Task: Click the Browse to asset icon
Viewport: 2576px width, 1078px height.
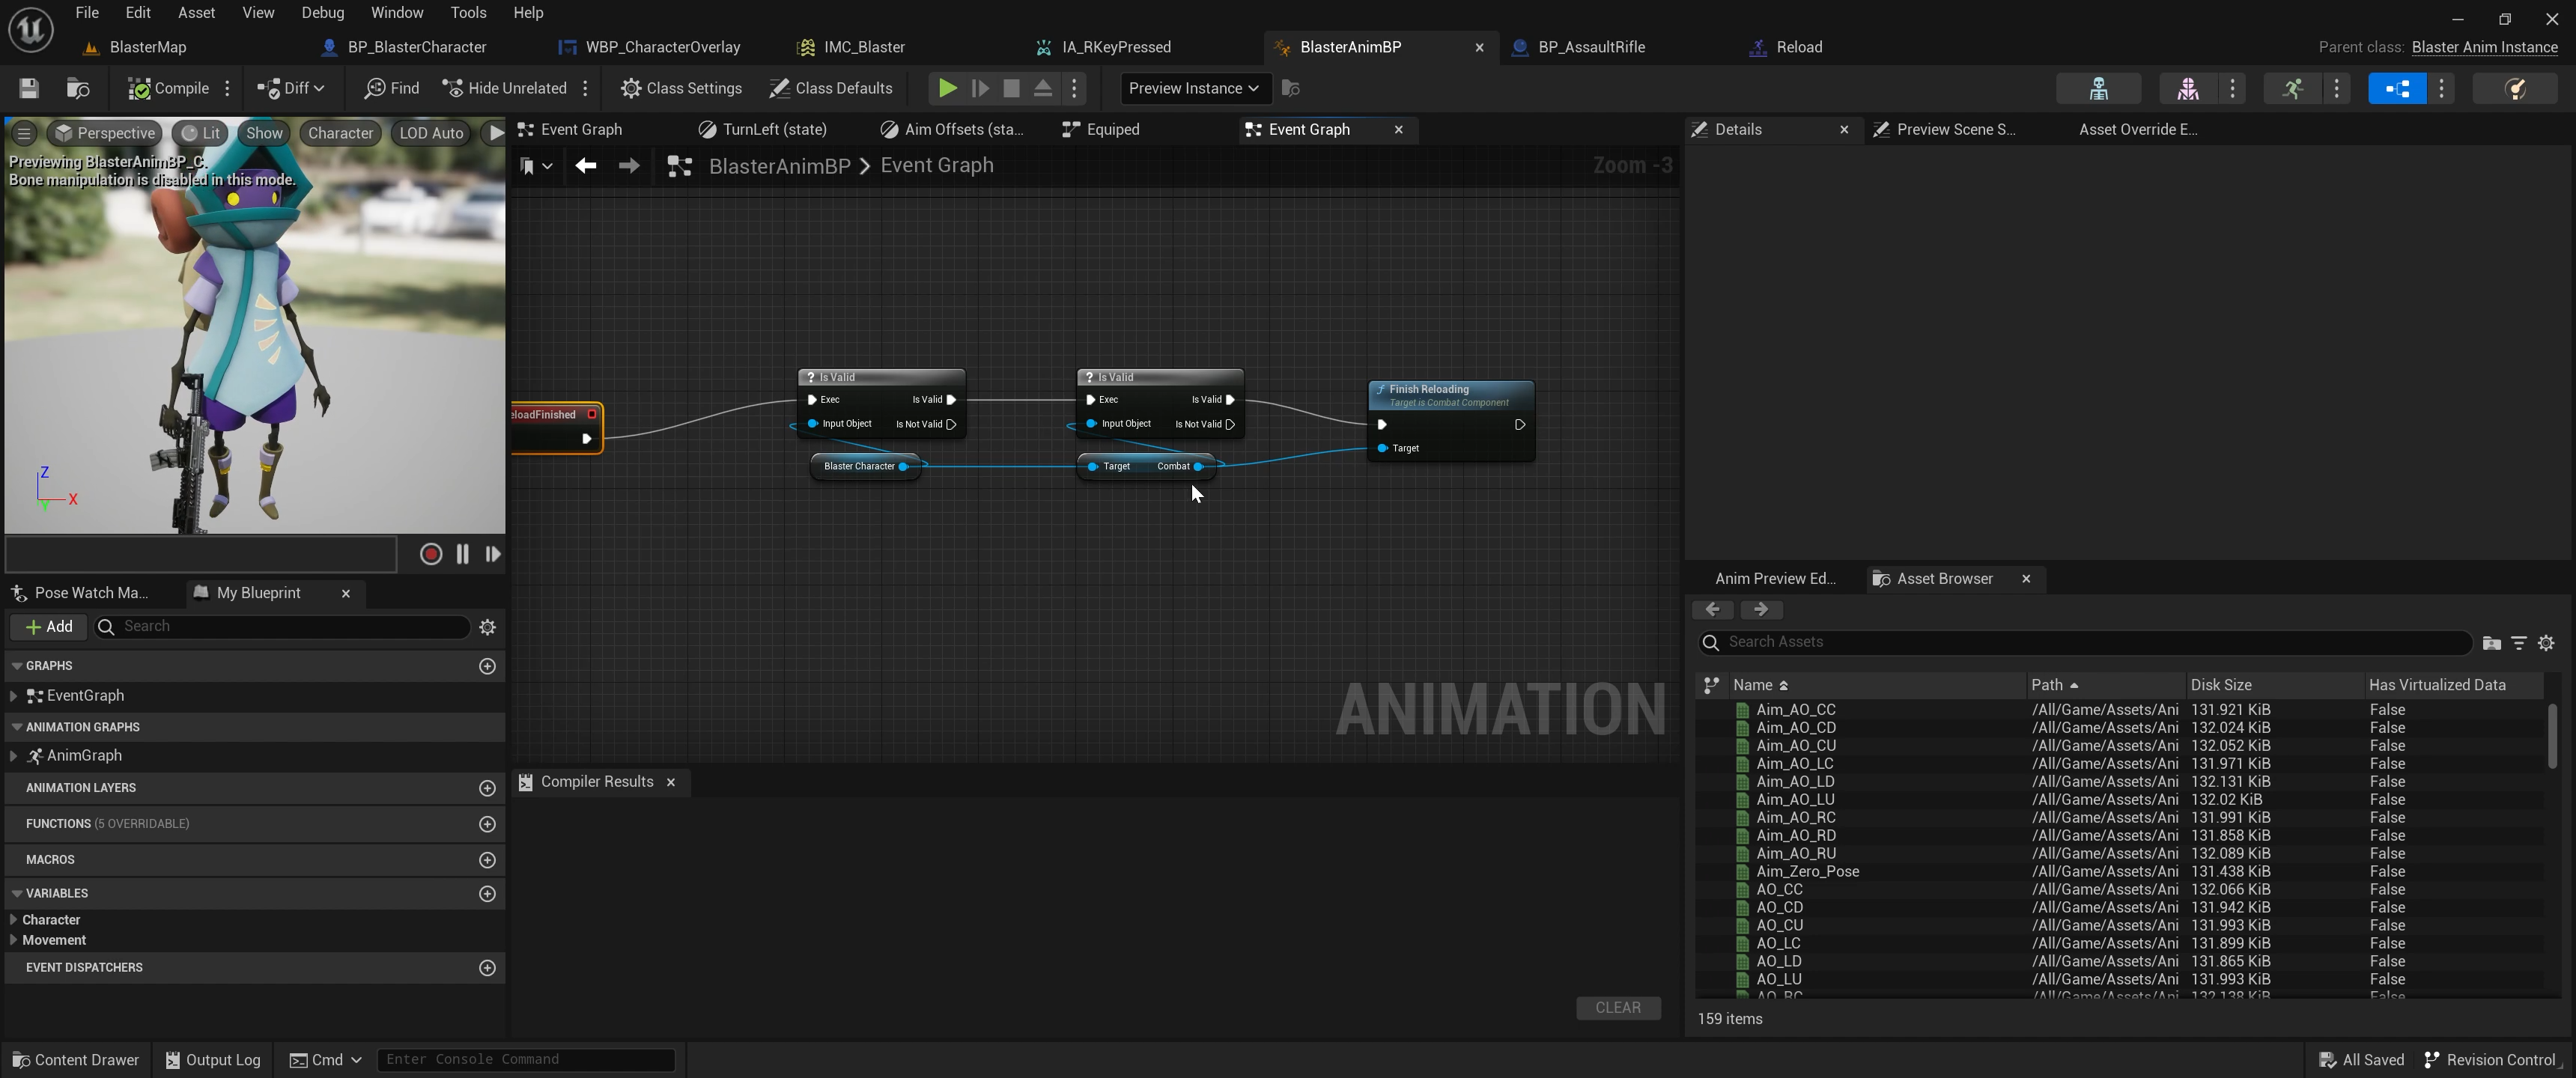Action: click(x=77, y=88)
